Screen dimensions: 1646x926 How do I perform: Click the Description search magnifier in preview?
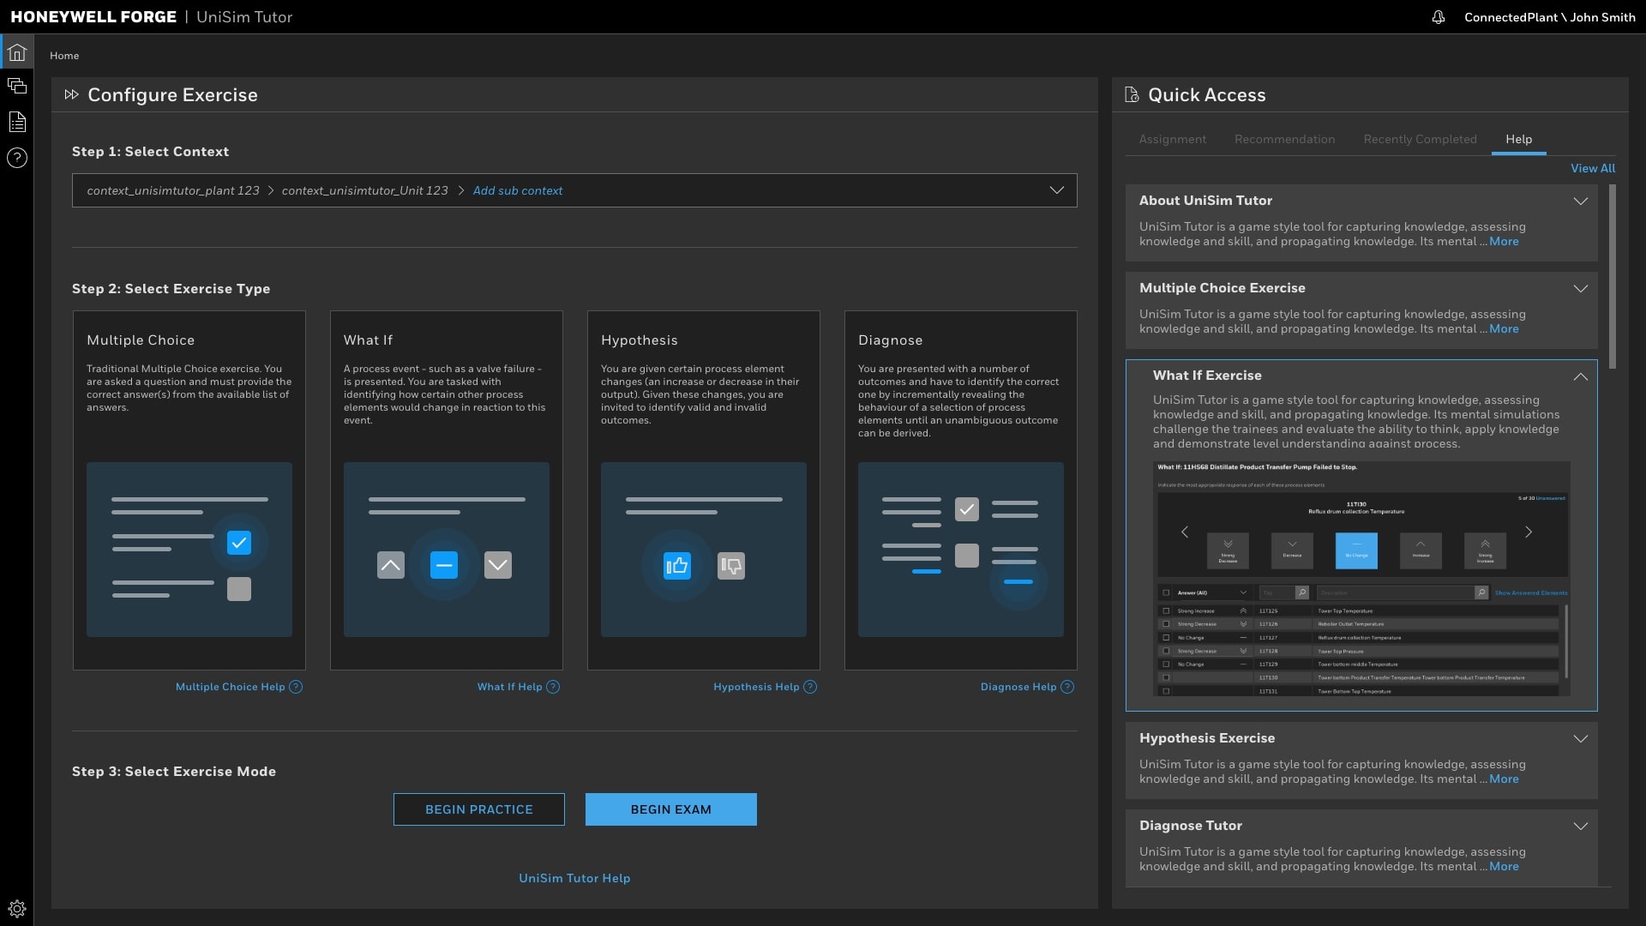click(1481, 592)
